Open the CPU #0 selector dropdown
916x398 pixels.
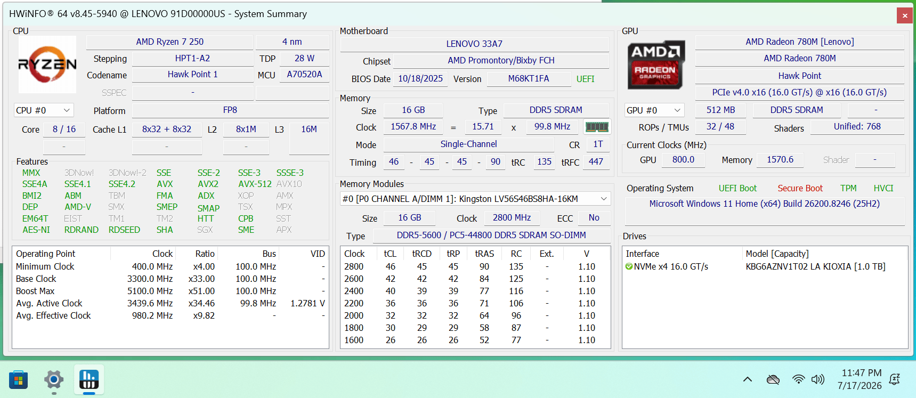coord(44,110)
